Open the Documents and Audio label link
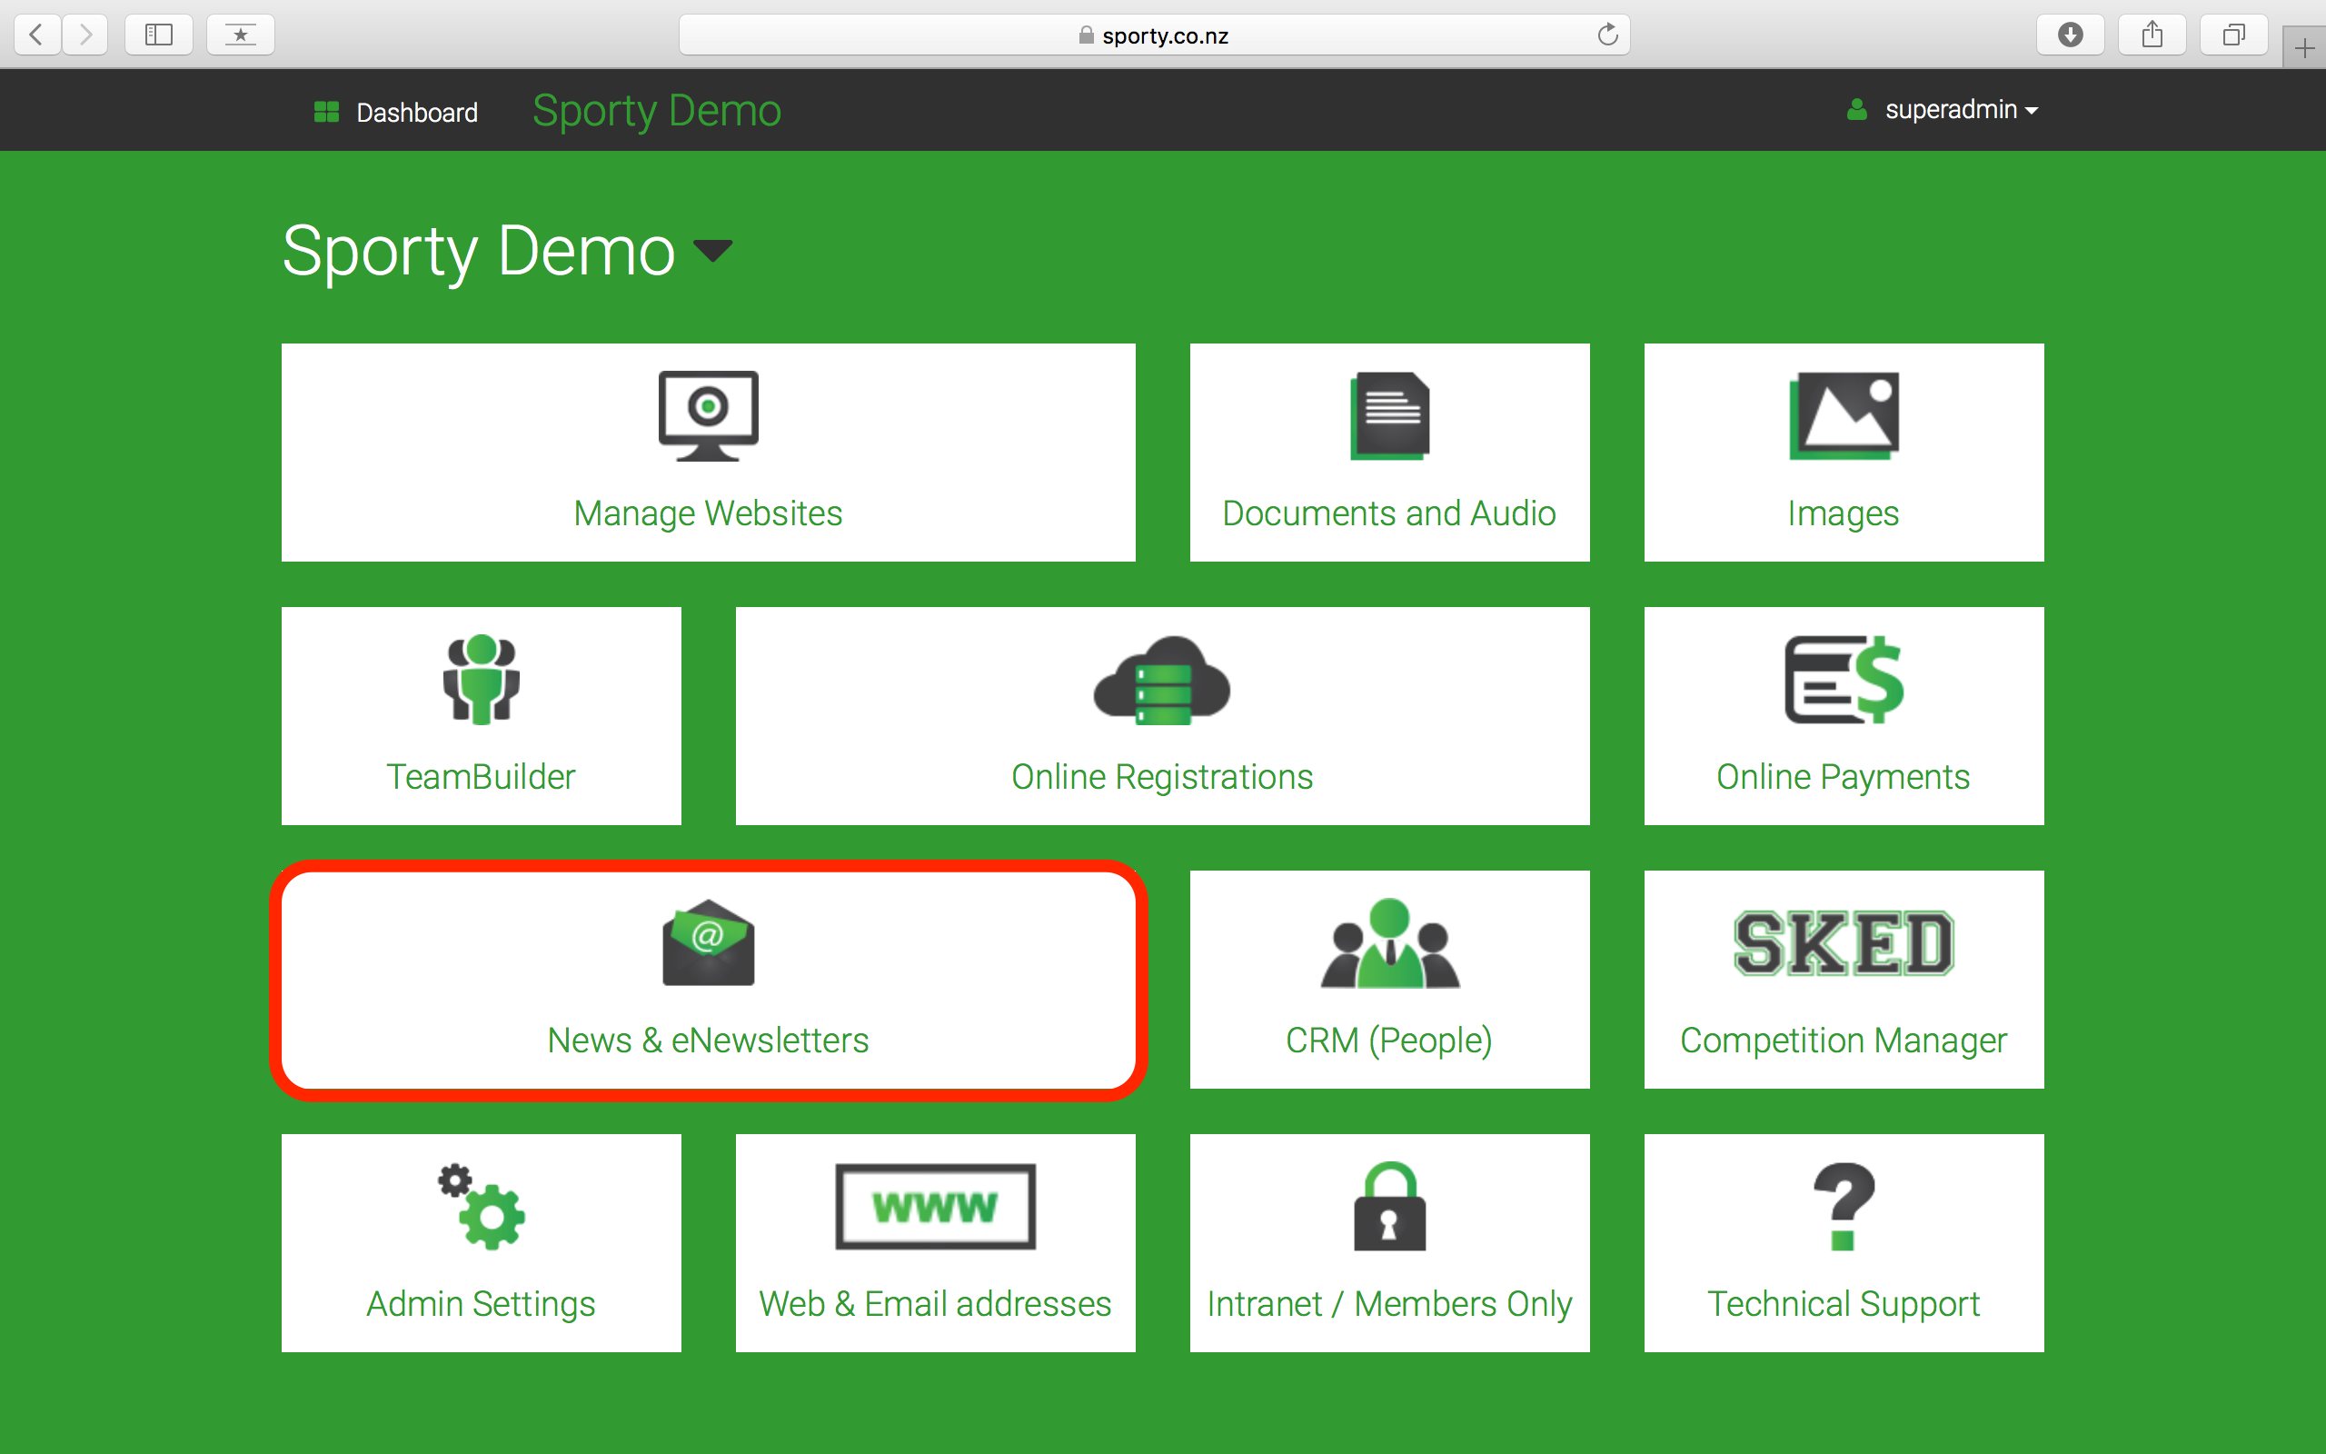This screenshot has width=2326, height=1454. coord(1390,513)
